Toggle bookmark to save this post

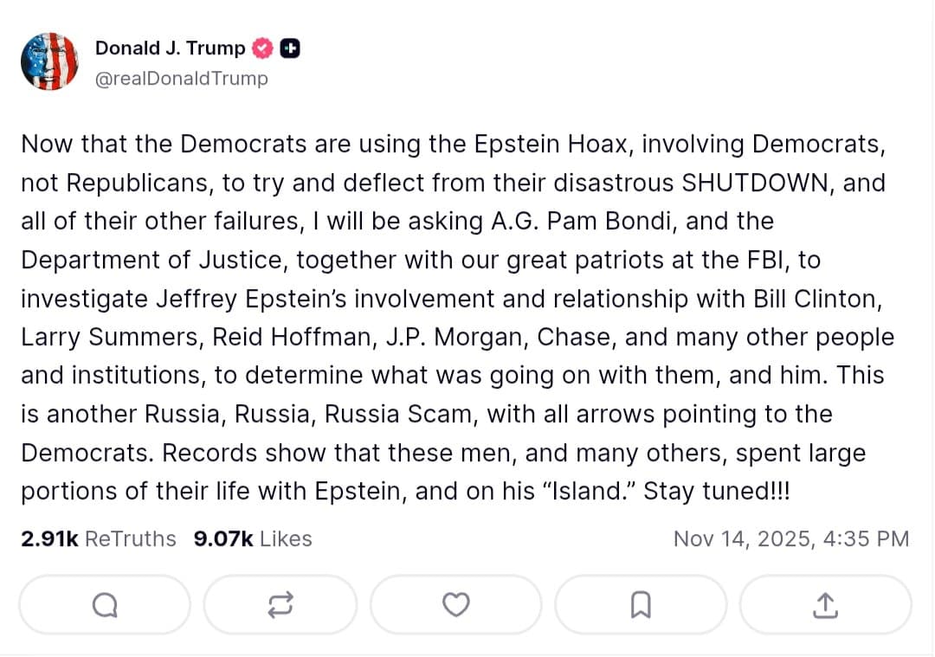tap(641, 605)
